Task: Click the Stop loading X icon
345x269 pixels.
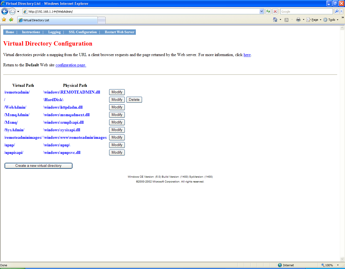Action: (x=275, y=11)
